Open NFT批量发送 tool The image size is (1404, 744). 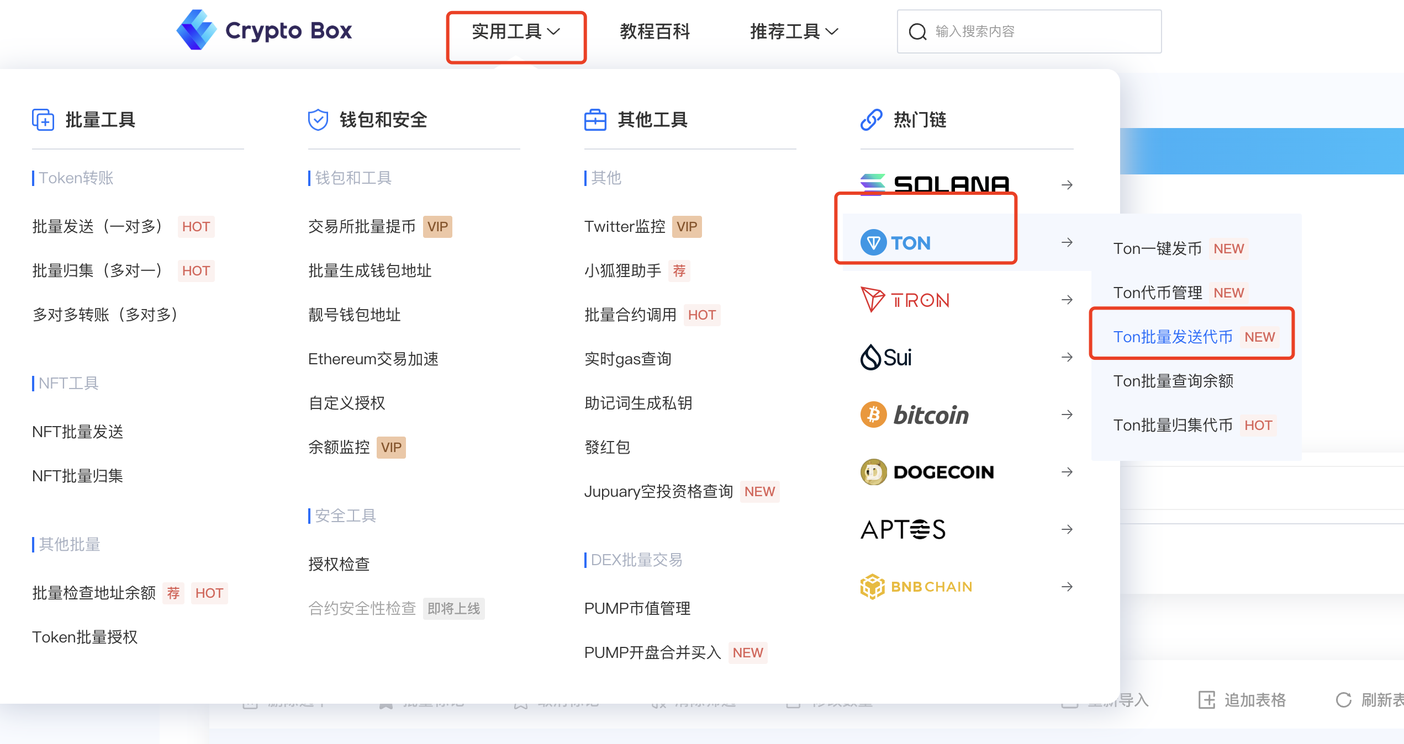(x=77, y=432)
